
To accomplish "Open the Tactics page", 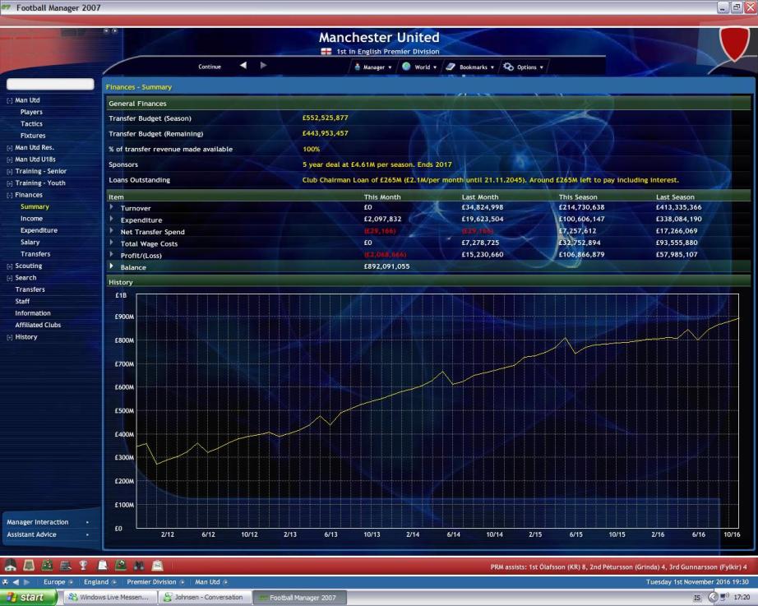I will (x=31, y=124).
